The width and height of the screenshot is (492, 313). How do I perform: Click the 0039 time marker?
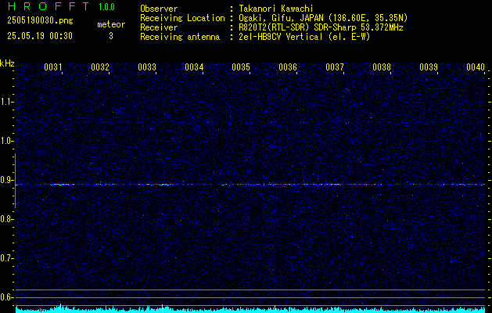429,67
